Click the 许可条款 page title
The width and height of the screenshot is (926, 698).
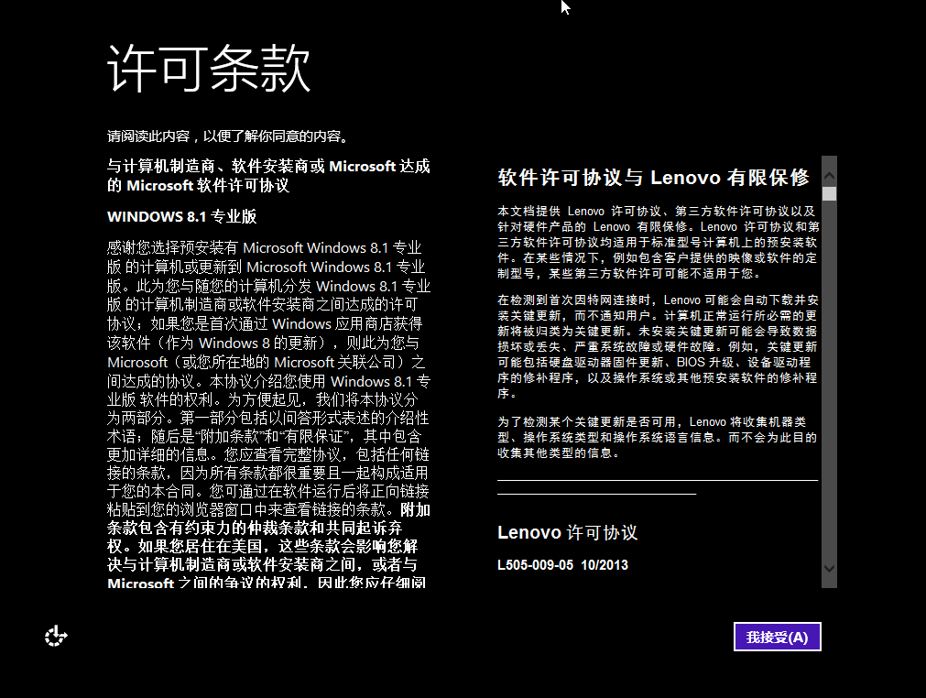click(x=209, y=69)
